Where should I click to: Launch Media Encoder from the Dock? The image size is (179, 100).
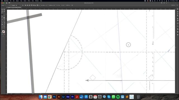[x=68, y=97]
